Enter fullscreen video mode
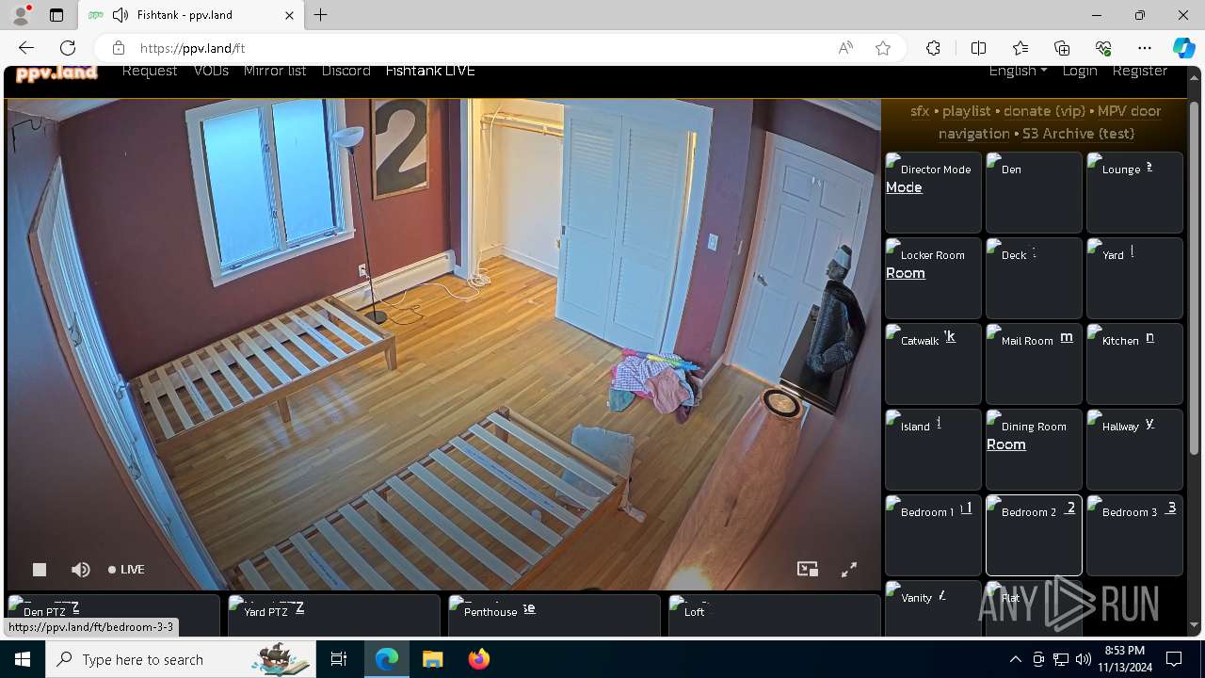This screenshot has height=678, width=1205. [x=849, y=570]
